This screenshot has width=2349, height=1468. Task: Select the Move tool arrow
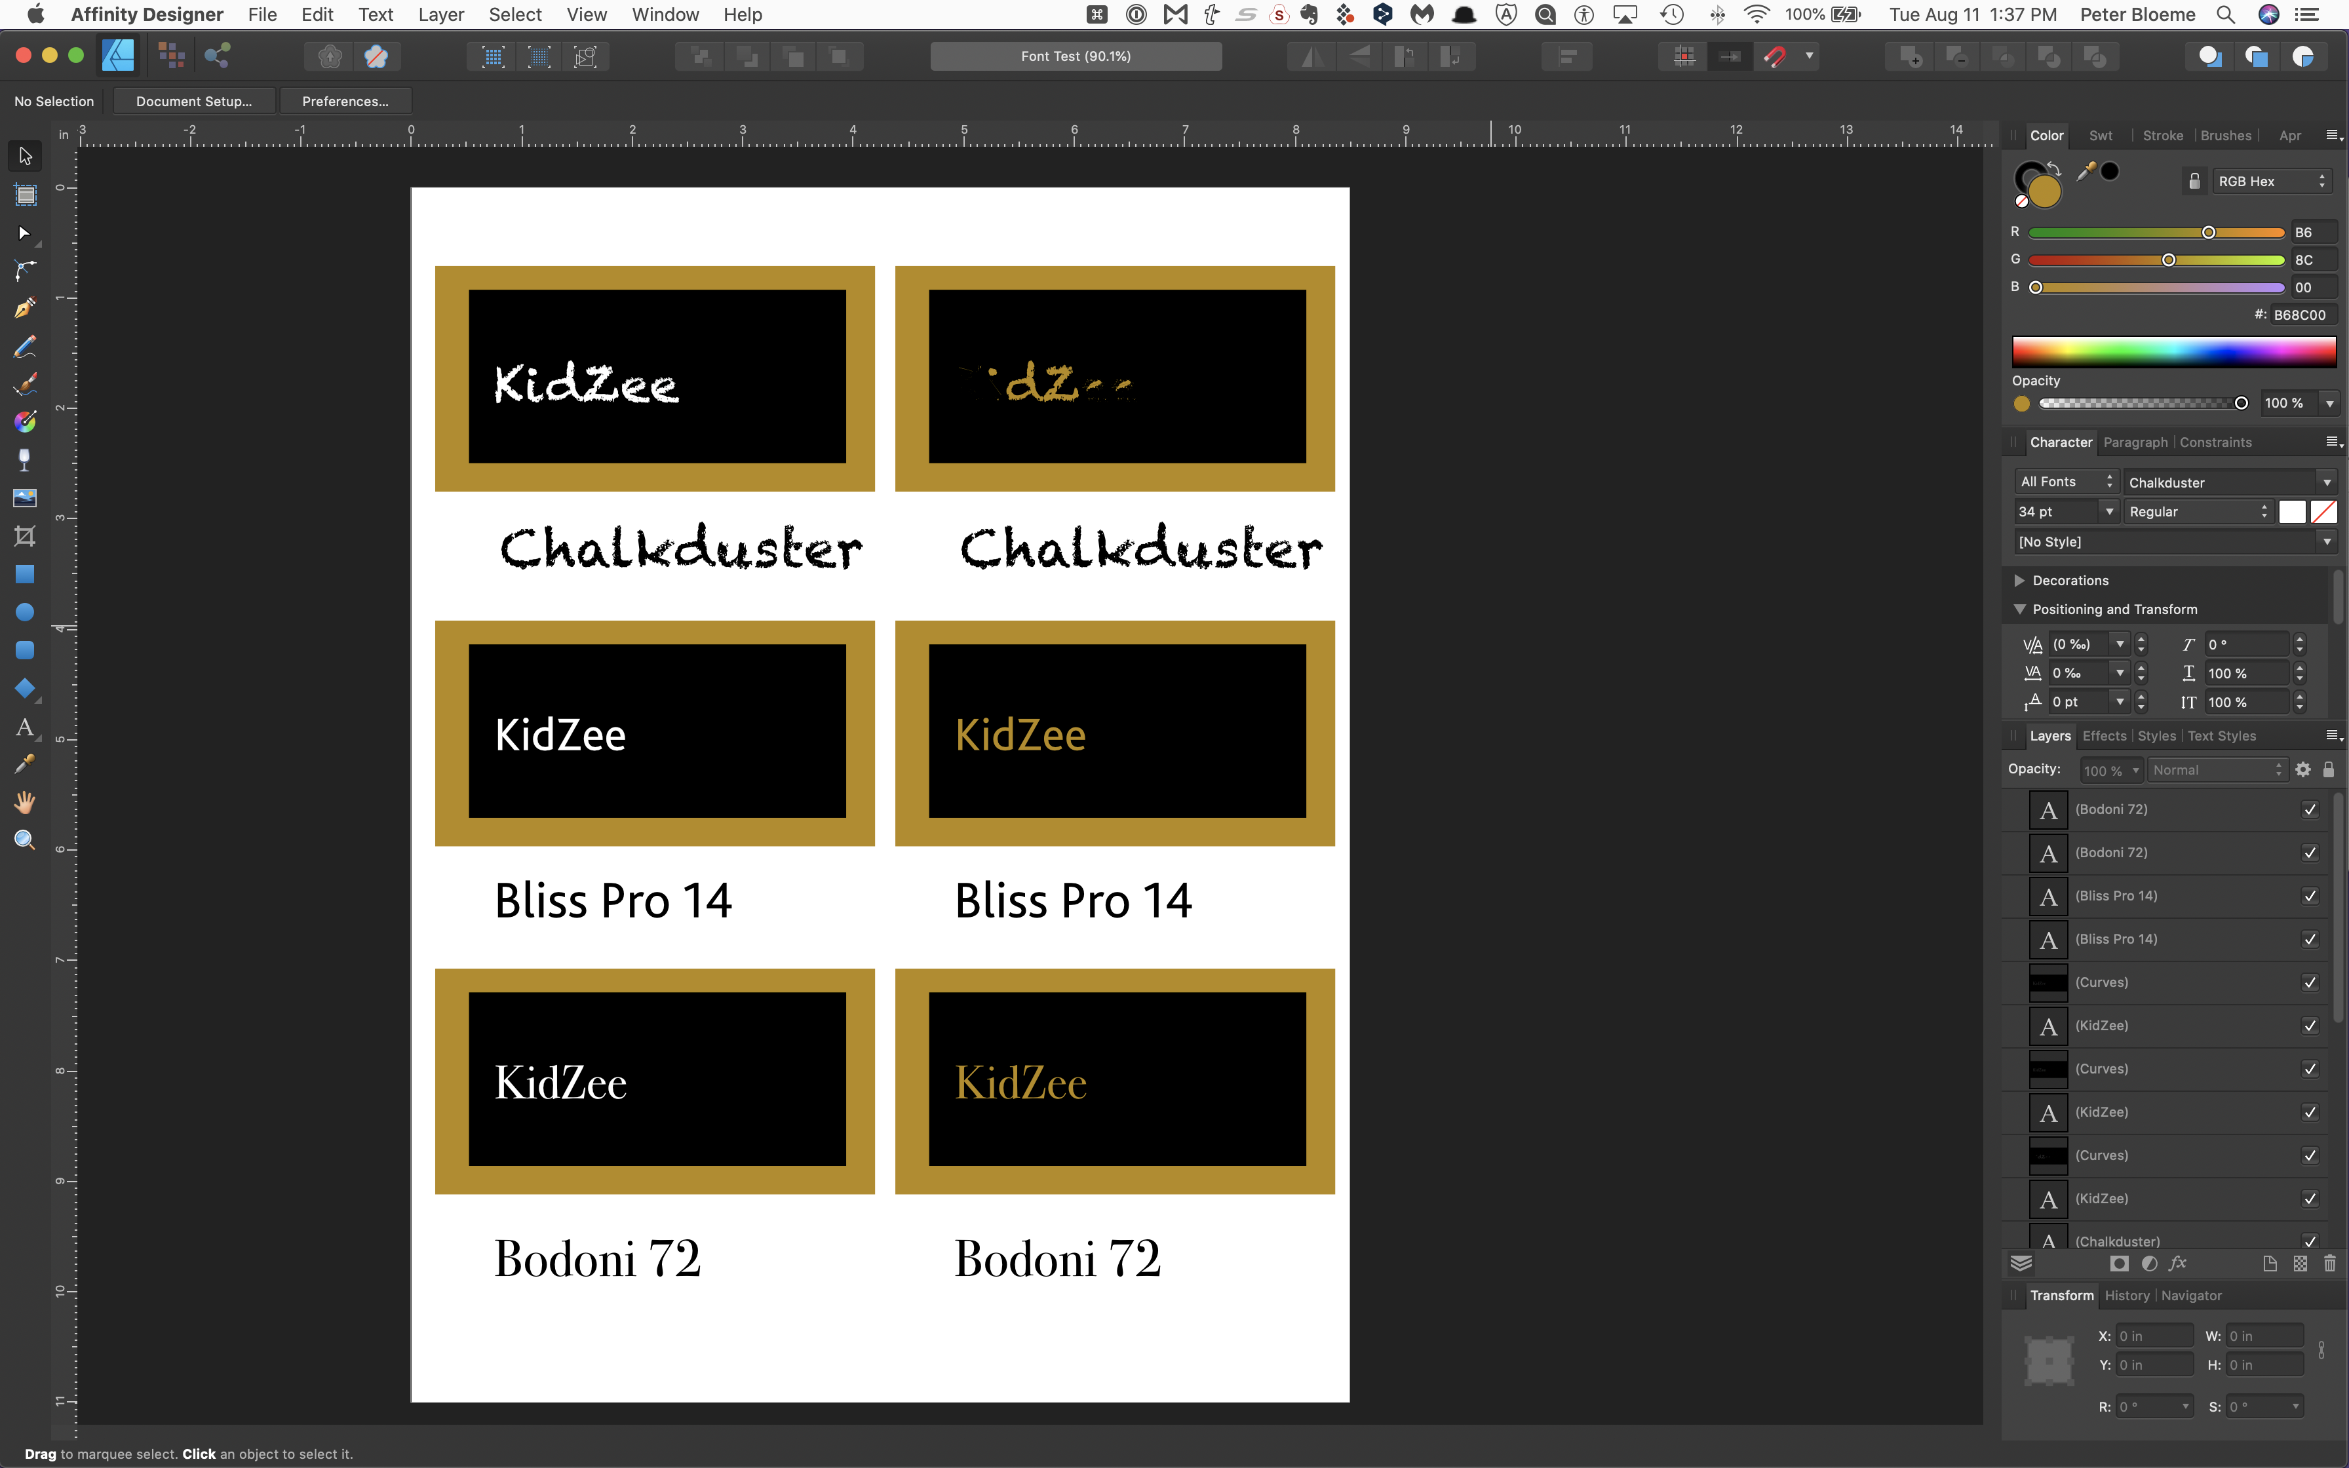pyautogui.click(x=26, y=155)
